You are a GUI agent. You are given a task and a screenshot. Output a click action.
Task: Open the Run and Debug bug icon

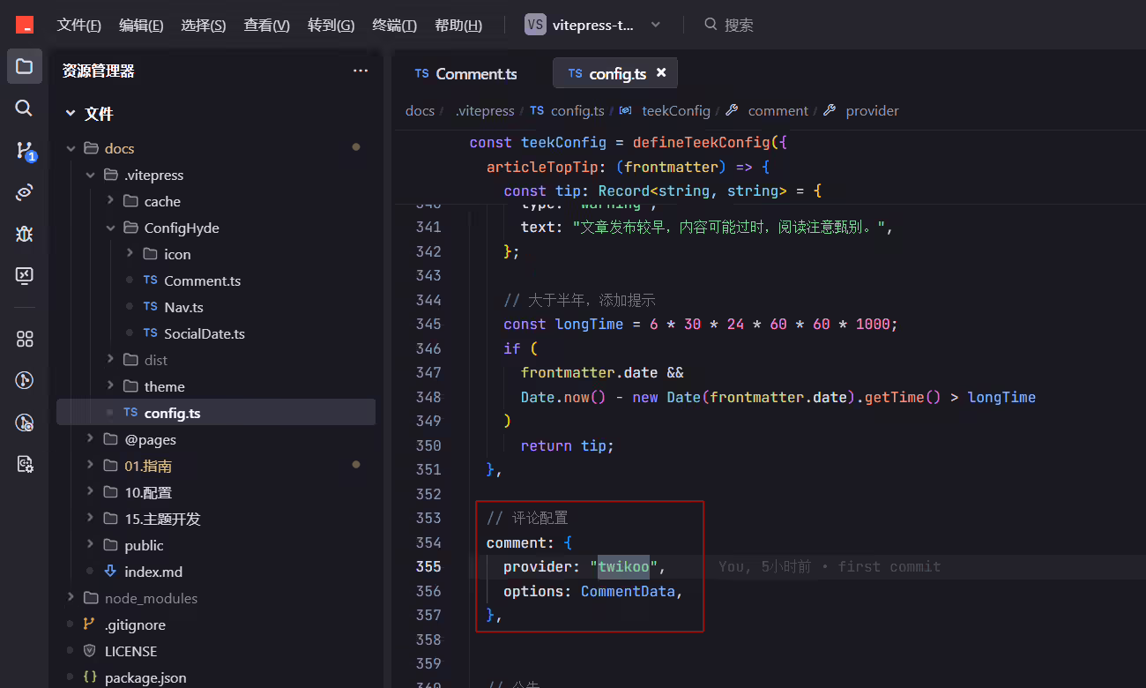point(24,234)
